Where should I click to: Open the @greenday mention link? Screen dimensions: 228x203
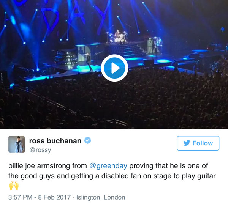pyautogui.click(x=108, y=166)
